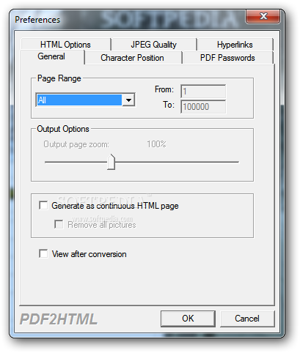
Task: Close the Preferences dialog with X
Action: [263, 16]
